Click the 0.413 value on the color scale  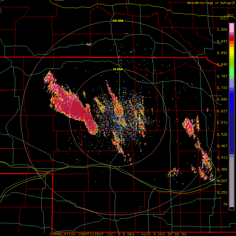222,158
